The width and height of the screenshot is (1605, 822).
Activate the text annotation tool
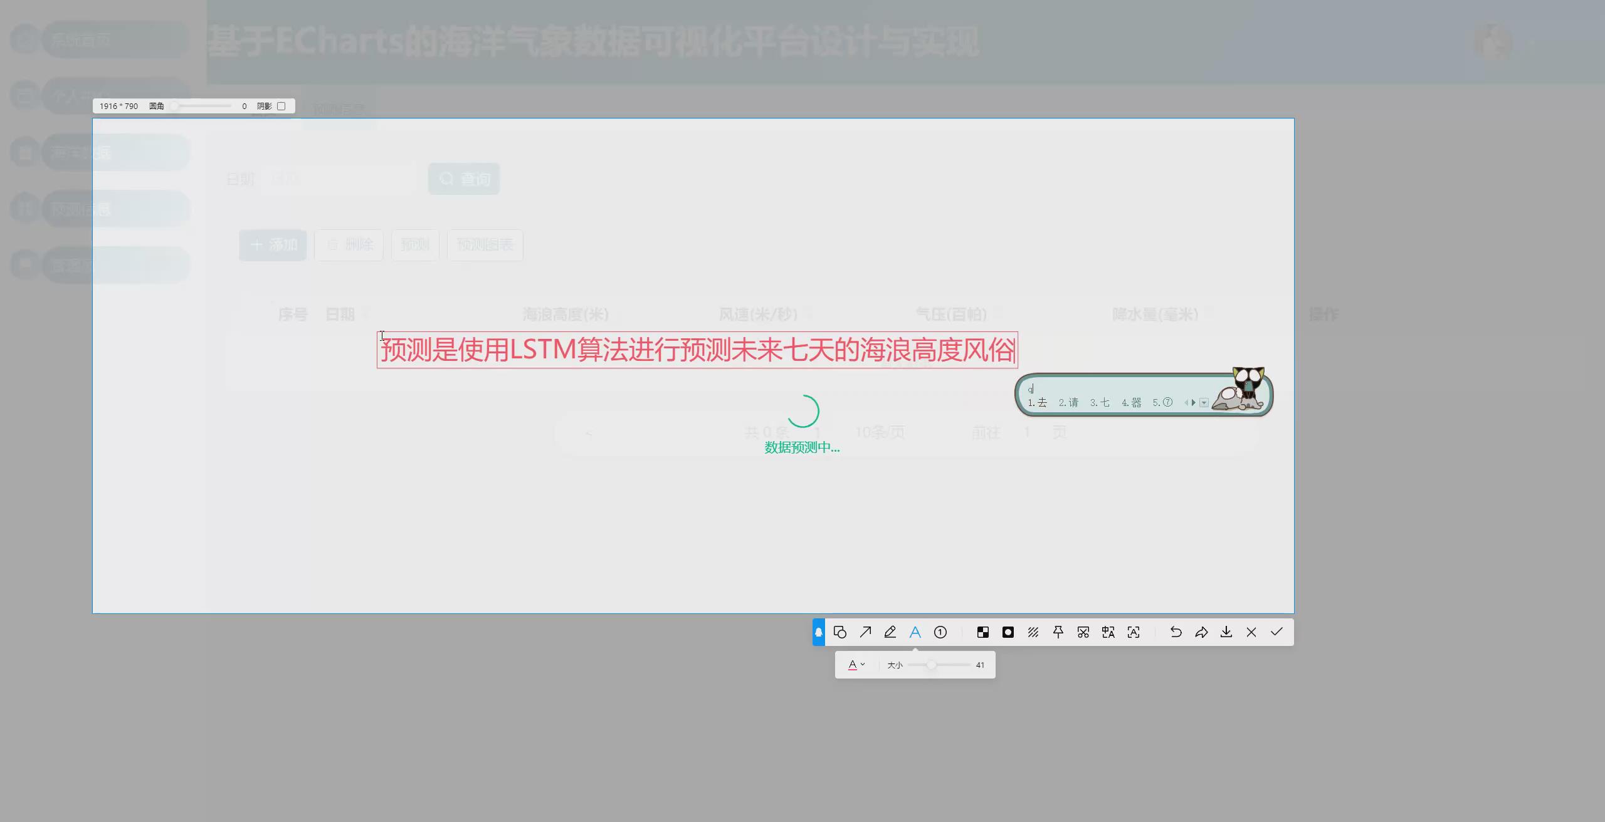(x=915, y=632)
